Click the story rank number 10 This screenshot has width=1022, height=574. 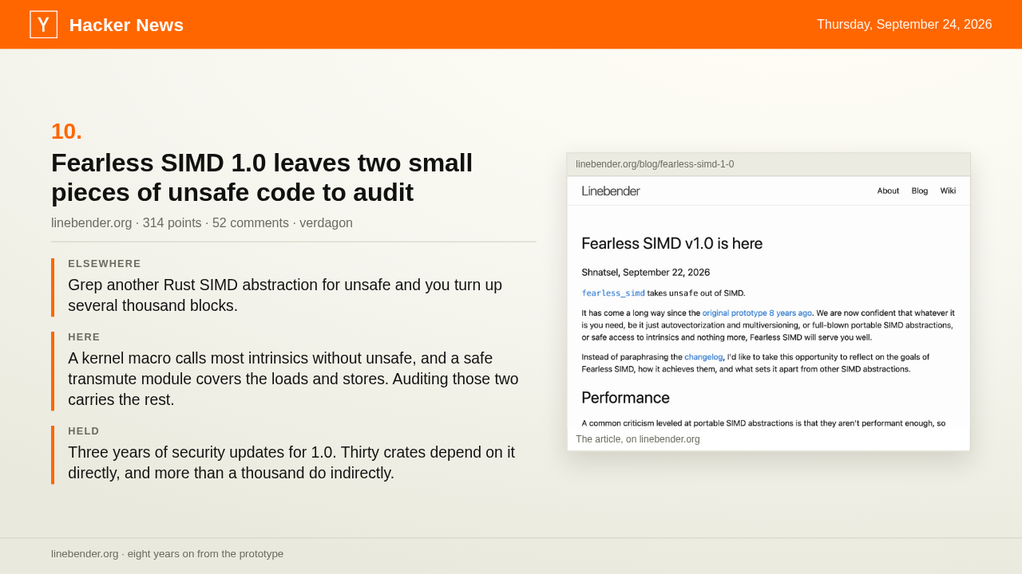(x=67, y=132)
